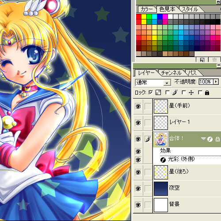
Task: Click the checkerboard lock transparency icon
Action: (158, 92)
